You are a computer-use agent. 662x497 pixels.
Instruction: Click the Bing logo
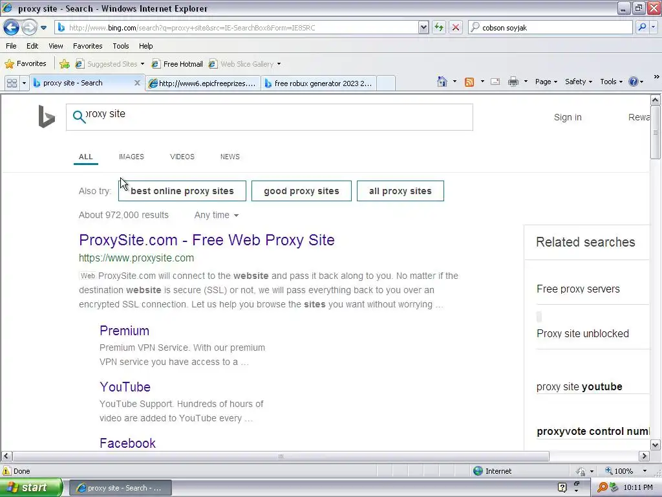tap(47, 116)
